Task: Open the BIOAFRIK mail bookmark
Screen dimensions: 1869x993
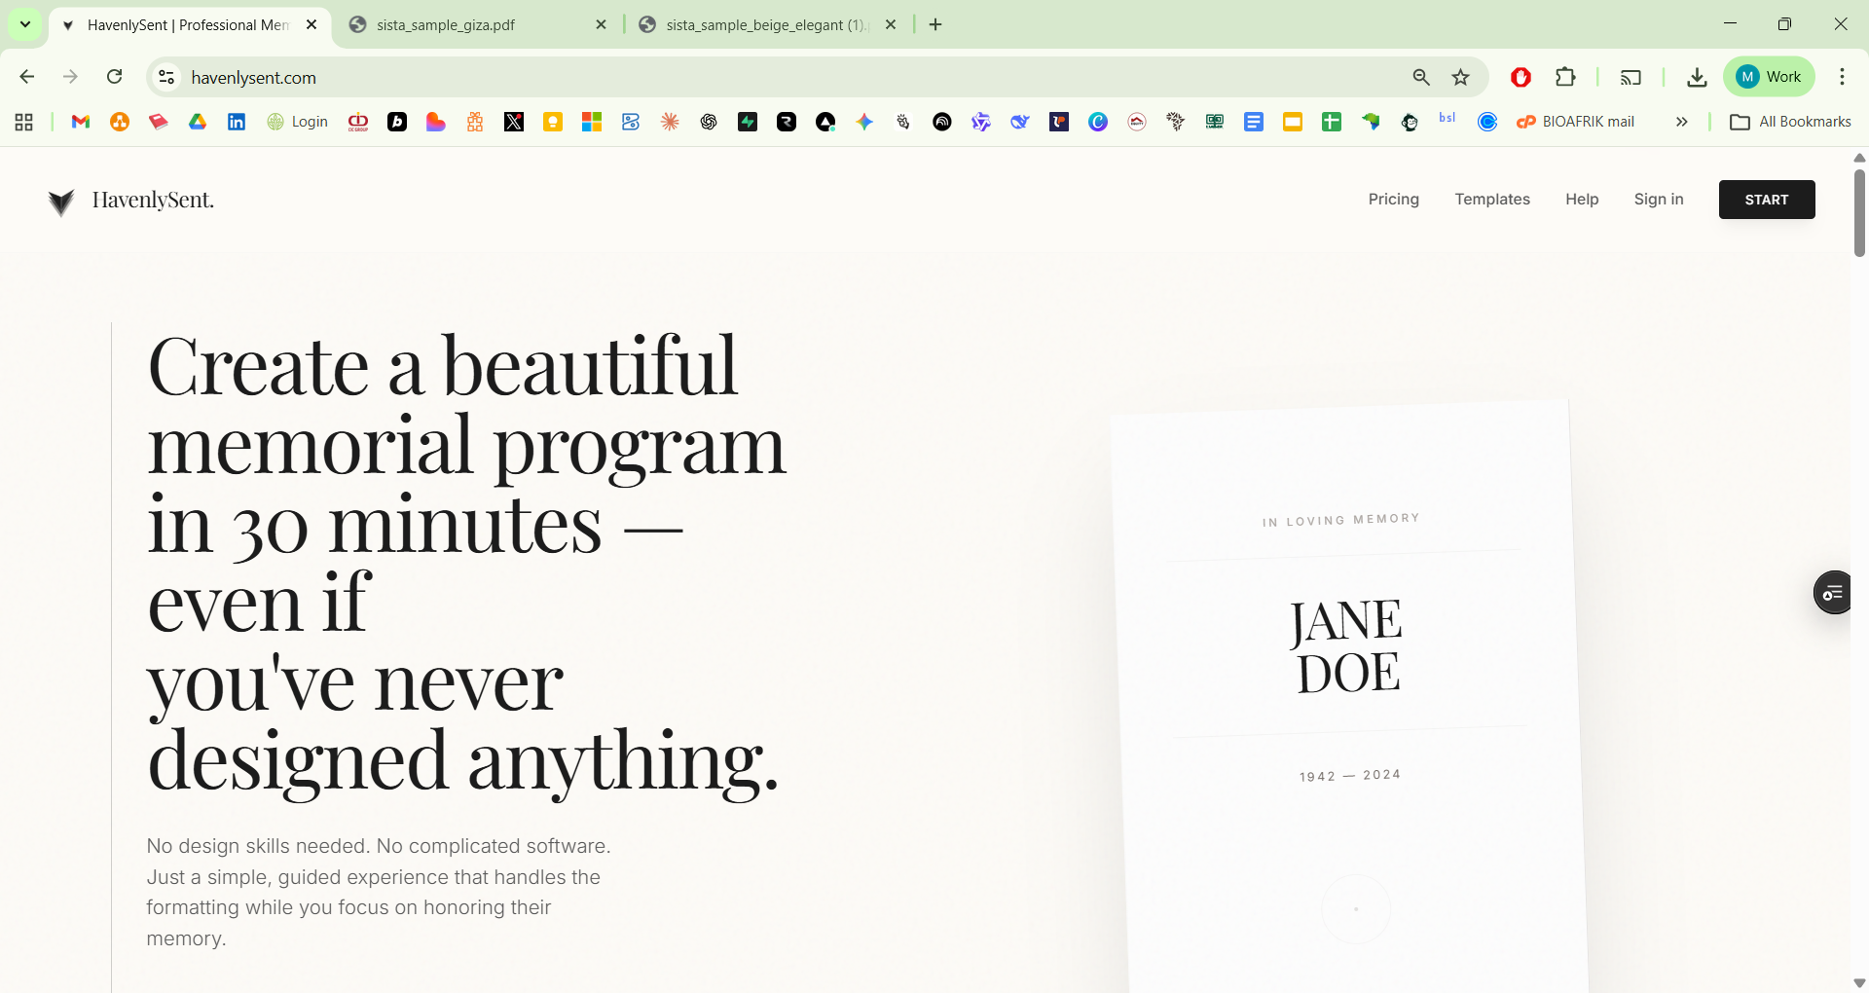Action: [x=1576, y=122]
